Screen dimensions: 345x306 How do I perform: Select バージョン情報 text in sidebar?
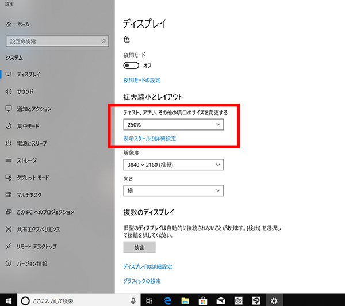[32, 264]
